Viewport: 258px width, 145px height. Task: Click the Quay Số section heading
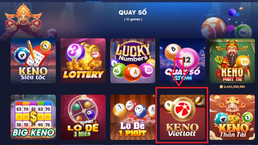(133, 13)
